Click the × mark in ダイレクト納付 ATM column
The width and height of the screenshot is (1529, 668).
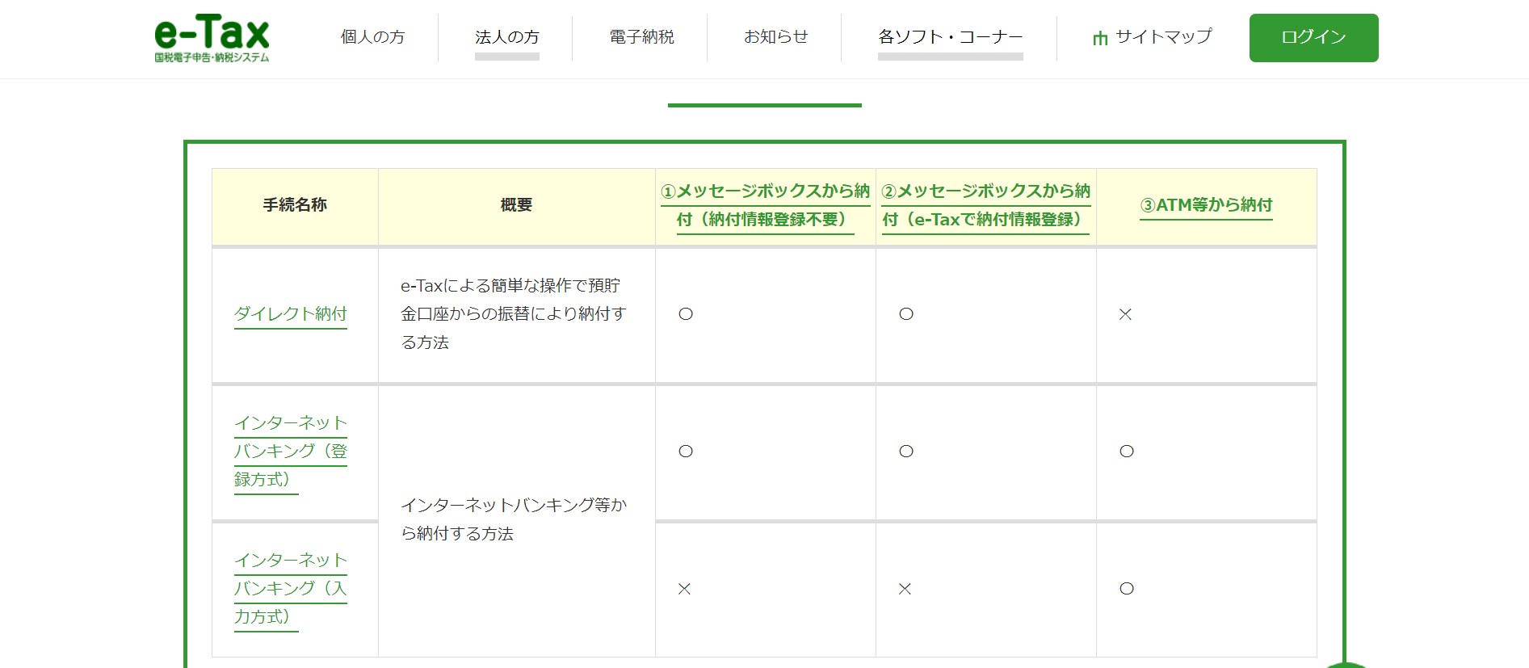(1125, 314)
